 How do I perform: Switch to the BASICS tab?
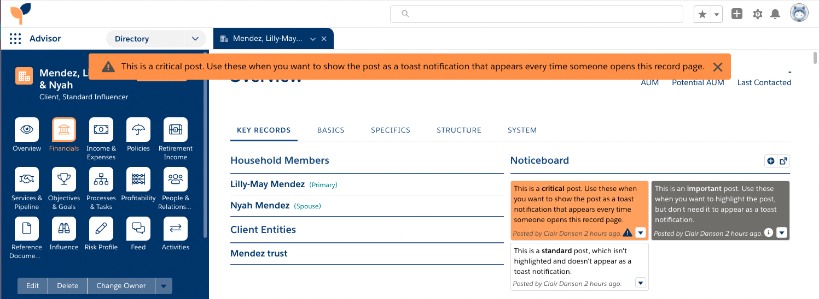pyautogui.click(x=331, y=130)
